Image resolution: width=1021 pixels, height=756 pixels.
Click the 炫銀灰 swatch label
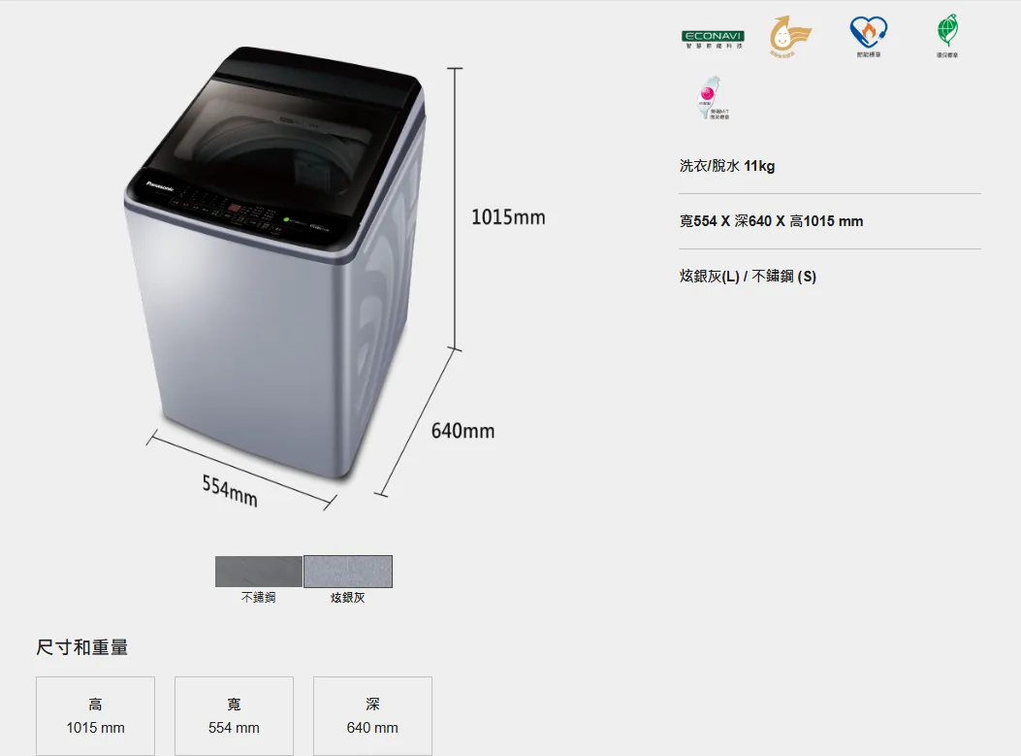click(348, 598)
